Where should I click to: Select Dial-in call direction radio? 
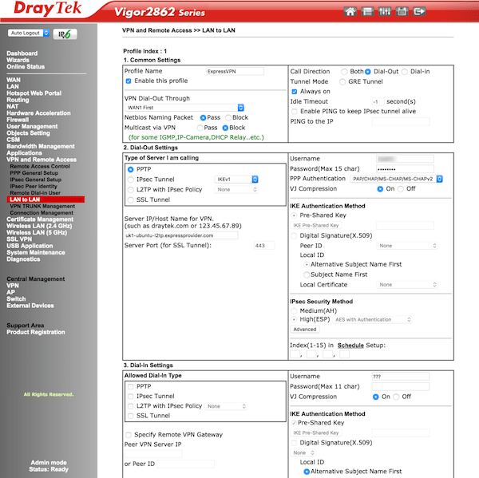click(x=405, y=72)
